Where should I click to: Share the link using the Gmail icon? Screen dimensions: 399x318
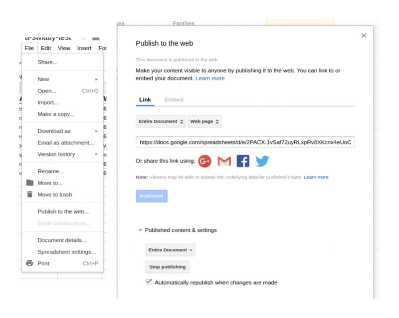[x=224, y=161]
